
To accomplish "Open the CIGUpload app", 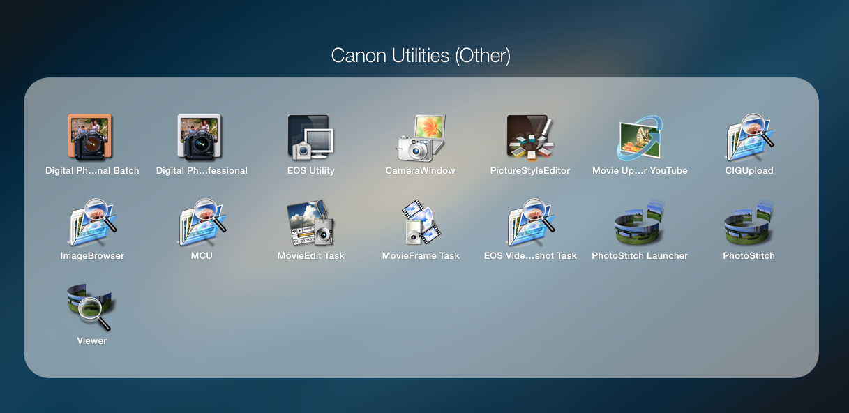I will click(x=749, y=137).
